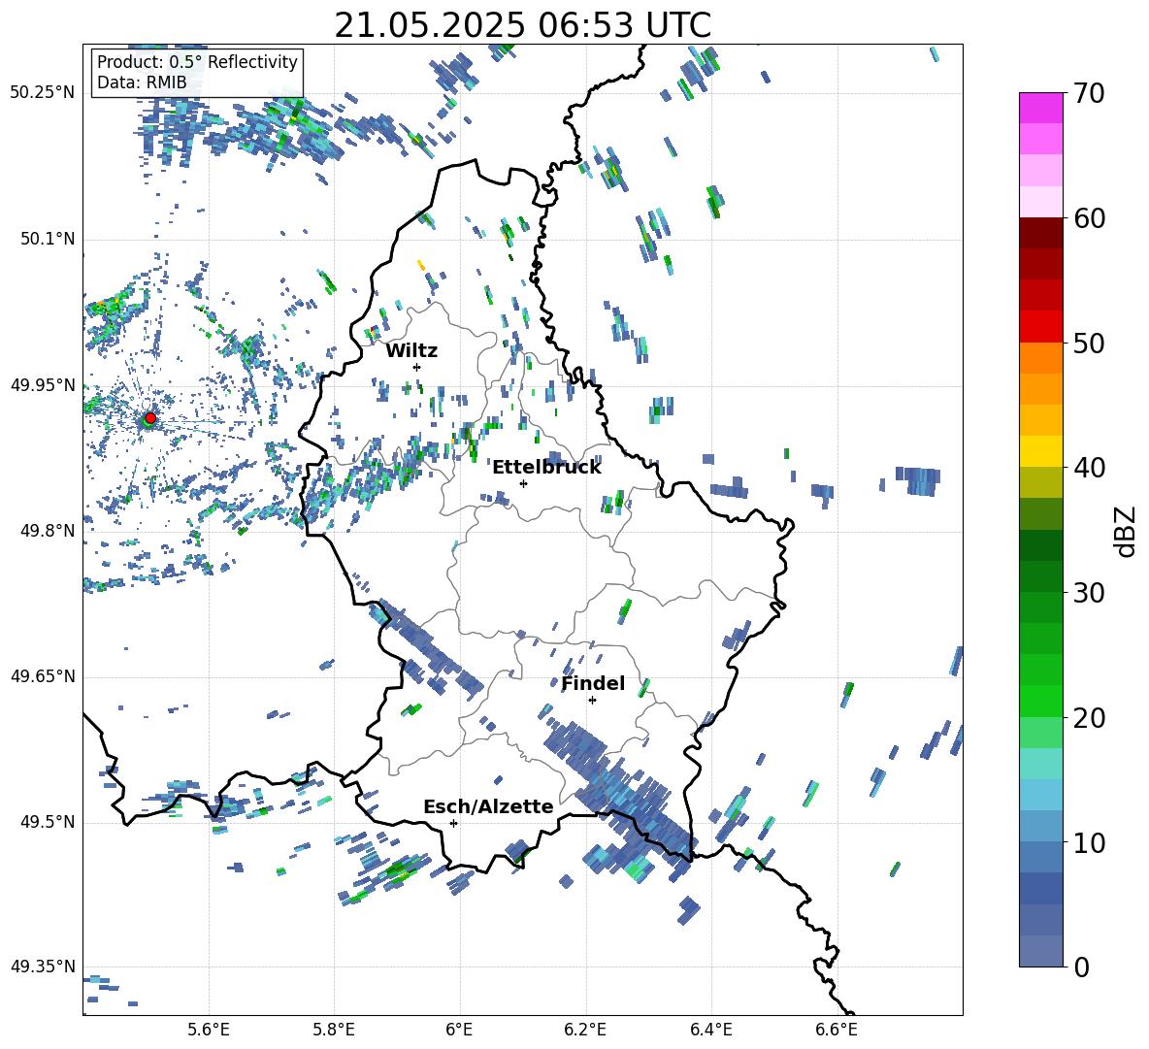The width and height of the screenshot is (1149, 1049).
Task: Click the 6.2°E longitude label
Action: (x=585, y=1030)
